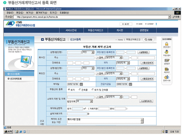Click the IE throbber logo at top right
The width and height of the screenshot is (186, 135).
(x=178, y=13)
